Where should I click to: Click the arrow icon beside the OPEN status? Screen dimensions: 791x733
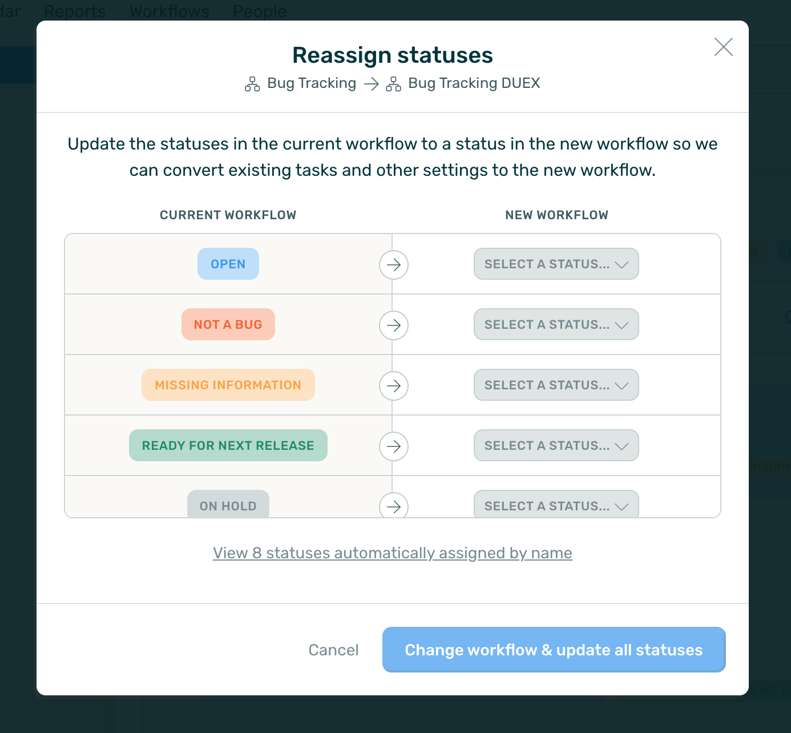pyautogui.click(x=394, y=265)
